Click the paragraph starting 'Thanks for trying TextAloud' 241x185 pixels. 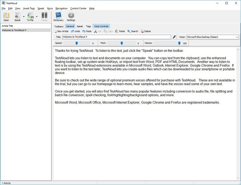[x=119, y=51]
